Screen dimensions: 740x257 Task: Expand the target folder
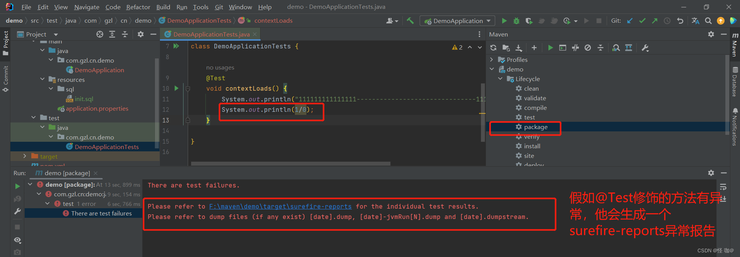pos(25,156)
